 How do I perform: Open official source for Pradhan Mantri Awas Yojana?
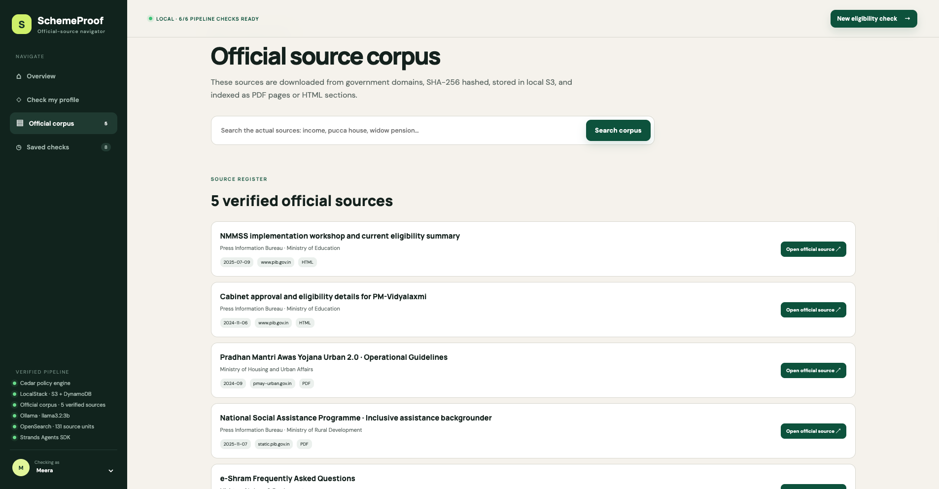pos(813,371)
